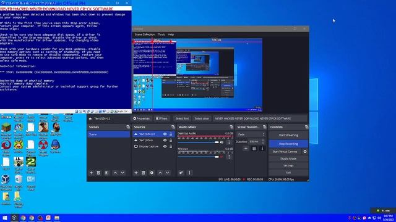This screenshot has width=396, height=222.
Task: Add a scene transition with plus icon
Action: click(x=246, y=149)
